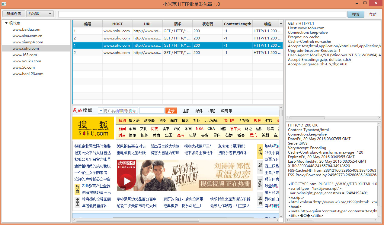Open the 娱乐 nav link
This screenshot has width=384, height=225.
253,135
